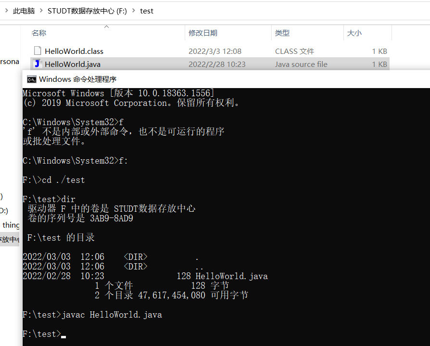
Task: Click the HelloWorld.java Java file icon
Action: [38, 64]
